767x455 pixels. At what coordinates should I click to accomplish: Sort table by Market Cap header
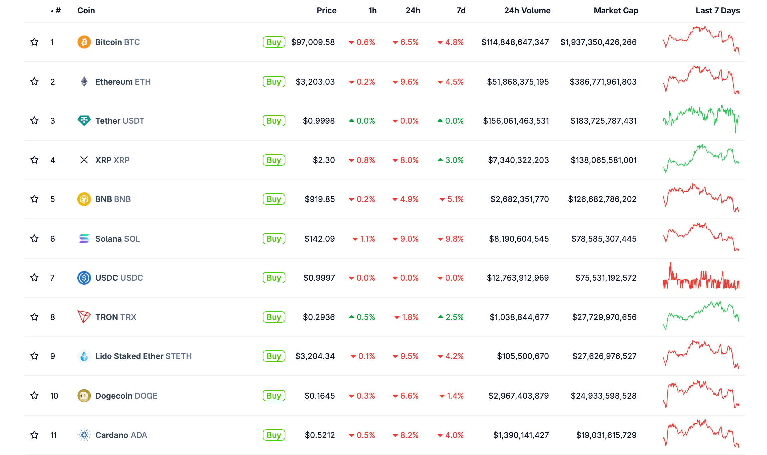click(x=616, y=11)
